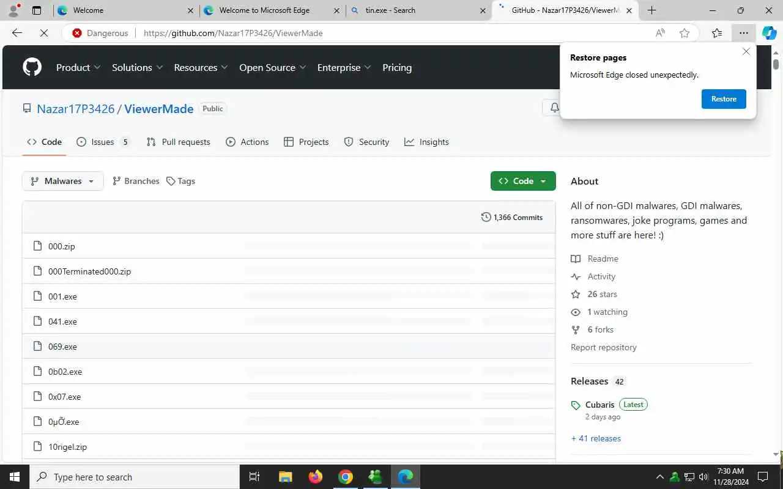Image resolution: width=783 pixels, height=489 pixels.
Task: Open the green Code dropdown button
Action: pyautogui.click(x=523, y=181)
